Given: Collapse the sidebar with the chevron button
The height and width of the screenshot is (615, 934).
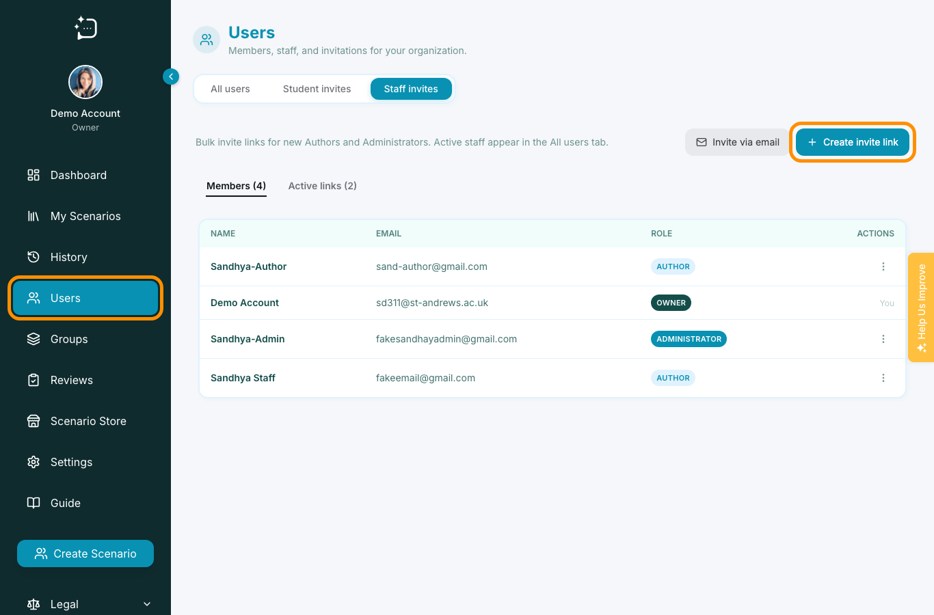Looking at the screenshot, I should click(x=171, y=77).
